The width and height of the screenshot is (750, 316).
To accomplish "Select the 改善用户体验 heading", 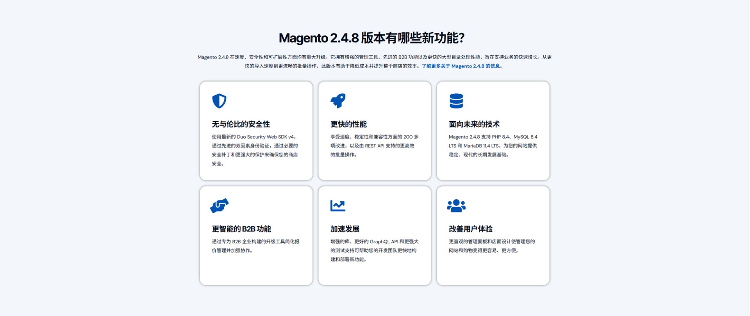I will pos(471,229).
